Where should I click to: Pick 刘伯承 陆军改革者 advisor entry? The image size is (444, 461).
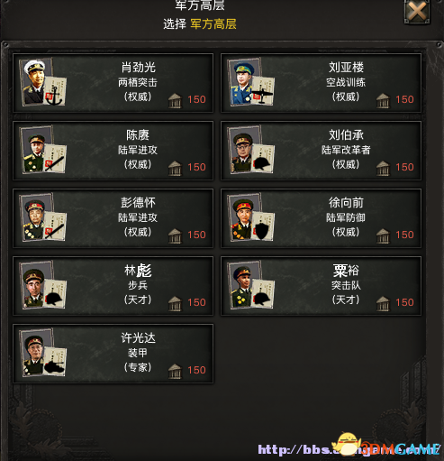321,151
